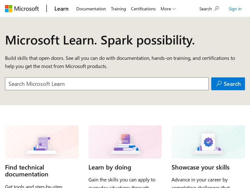Open the Certifications page
250x188 pixels.
(143, 9)
